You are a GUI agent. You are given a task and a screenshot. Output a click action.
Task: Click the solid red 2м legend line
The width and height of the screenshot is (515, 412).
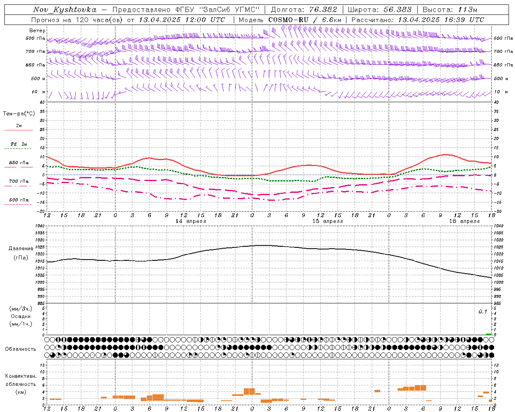(19, 130)
